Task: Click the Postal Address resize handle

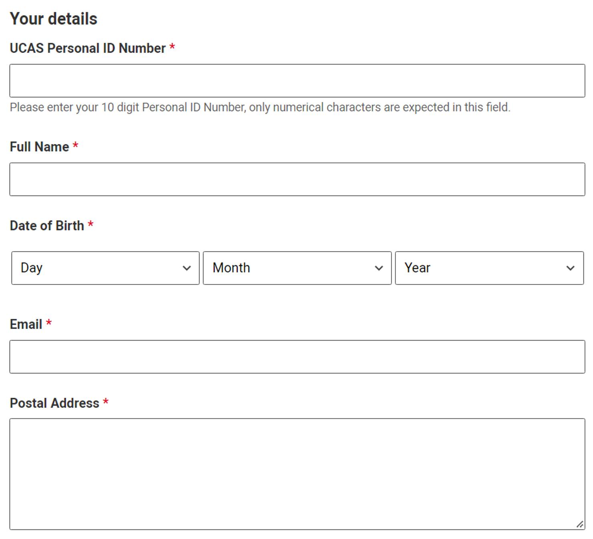Action: (x=580, y=524)
